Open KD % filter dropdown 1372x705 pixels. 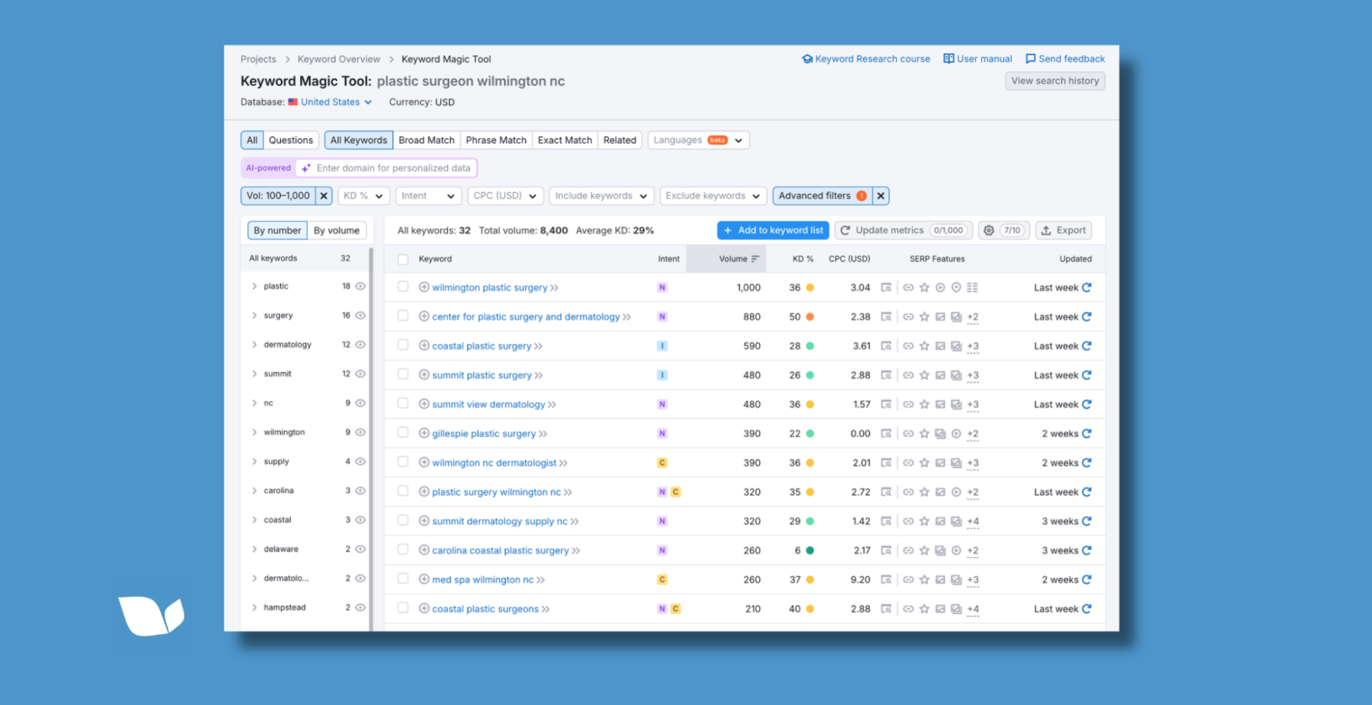[x=364, y=195]
